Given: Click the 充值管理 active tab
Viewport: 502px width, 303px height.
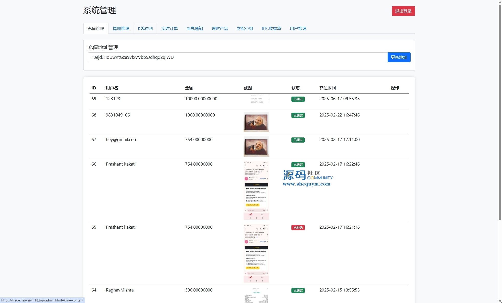Looking at the screenshot, I should click(96, 28).
